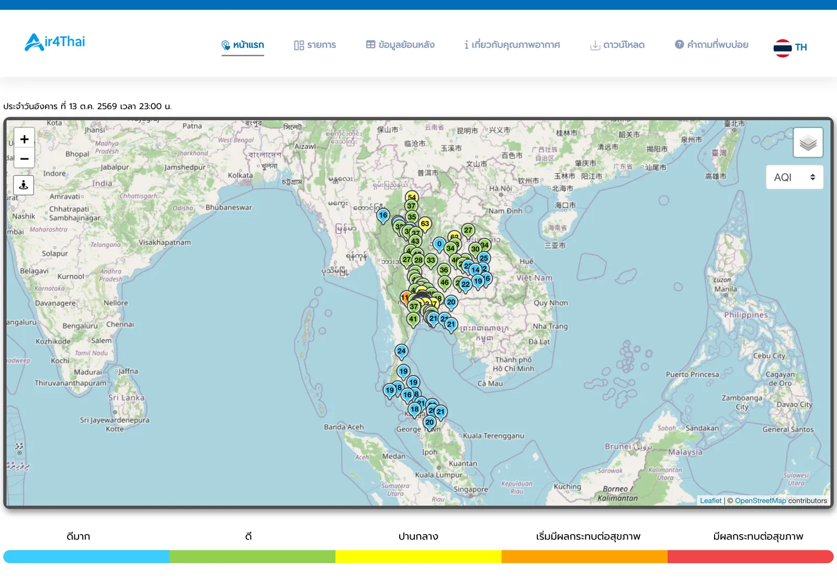837x588 pixels.
Task: Select marker 16 west of northern Thailand
Action: click(x=383, y=216)
